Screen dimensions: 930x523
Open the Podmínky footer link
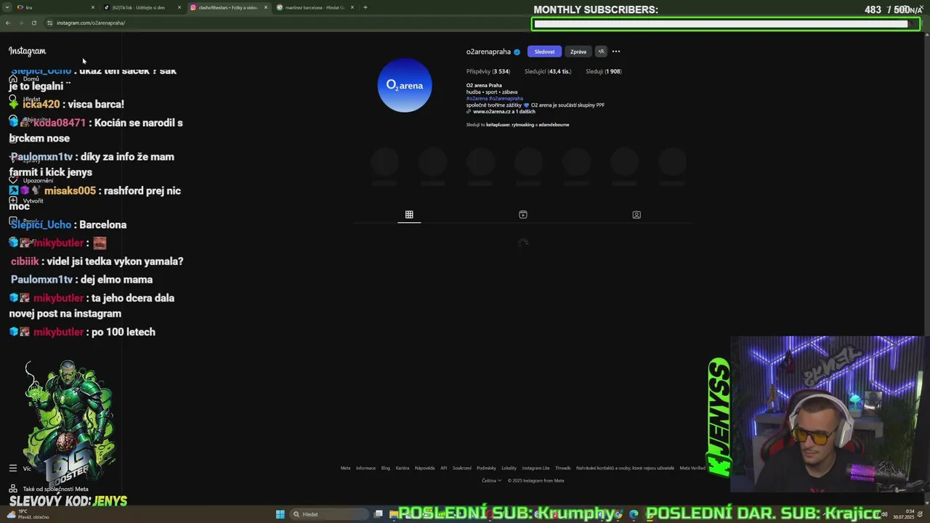486,468
